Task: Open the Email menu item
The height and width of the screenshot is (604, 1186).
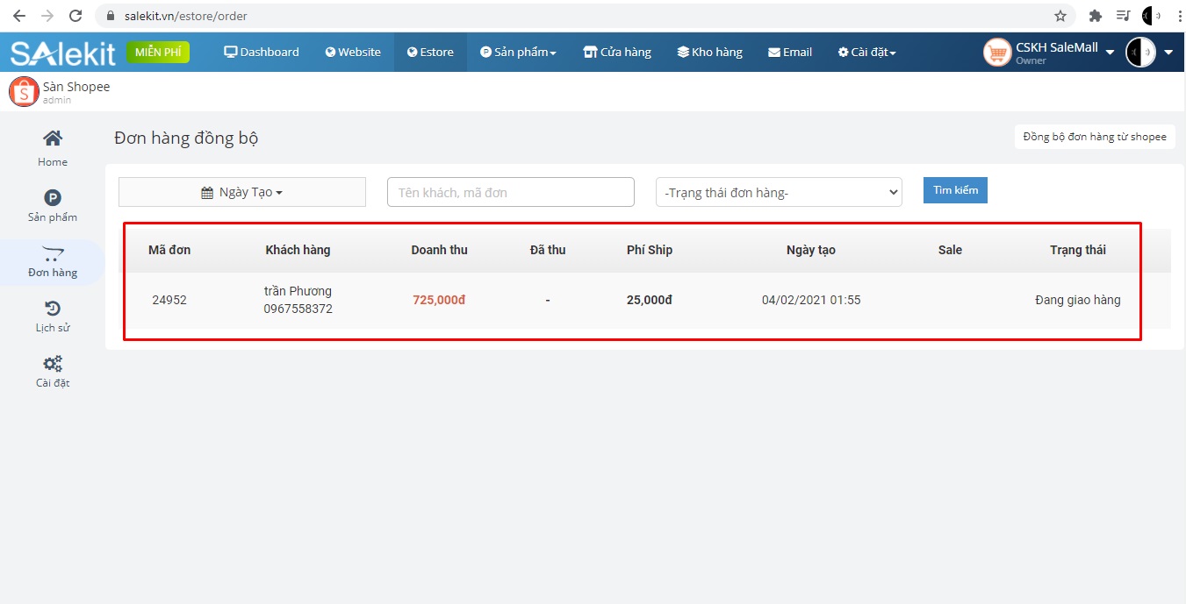Action: point(789,52)
